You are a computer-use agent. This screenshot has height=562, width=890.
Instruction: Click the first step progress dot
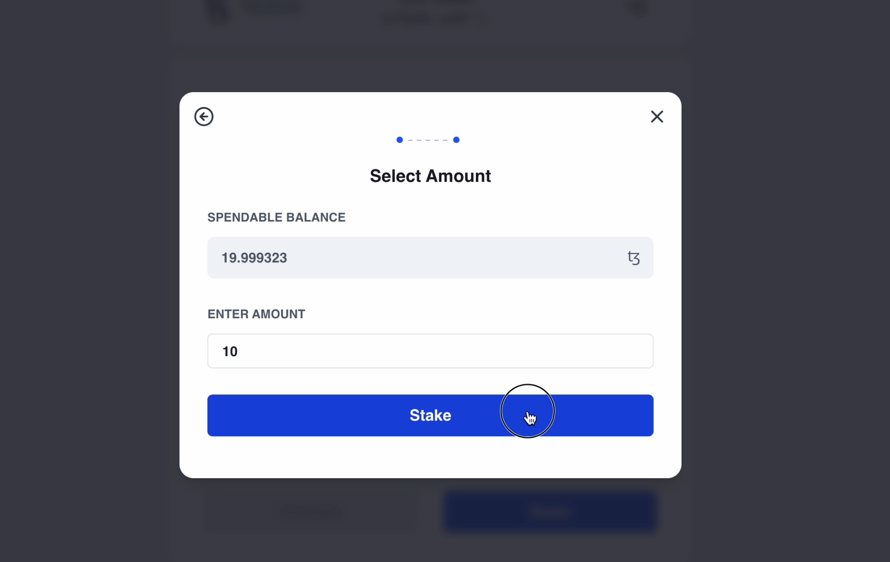[399, 140]
